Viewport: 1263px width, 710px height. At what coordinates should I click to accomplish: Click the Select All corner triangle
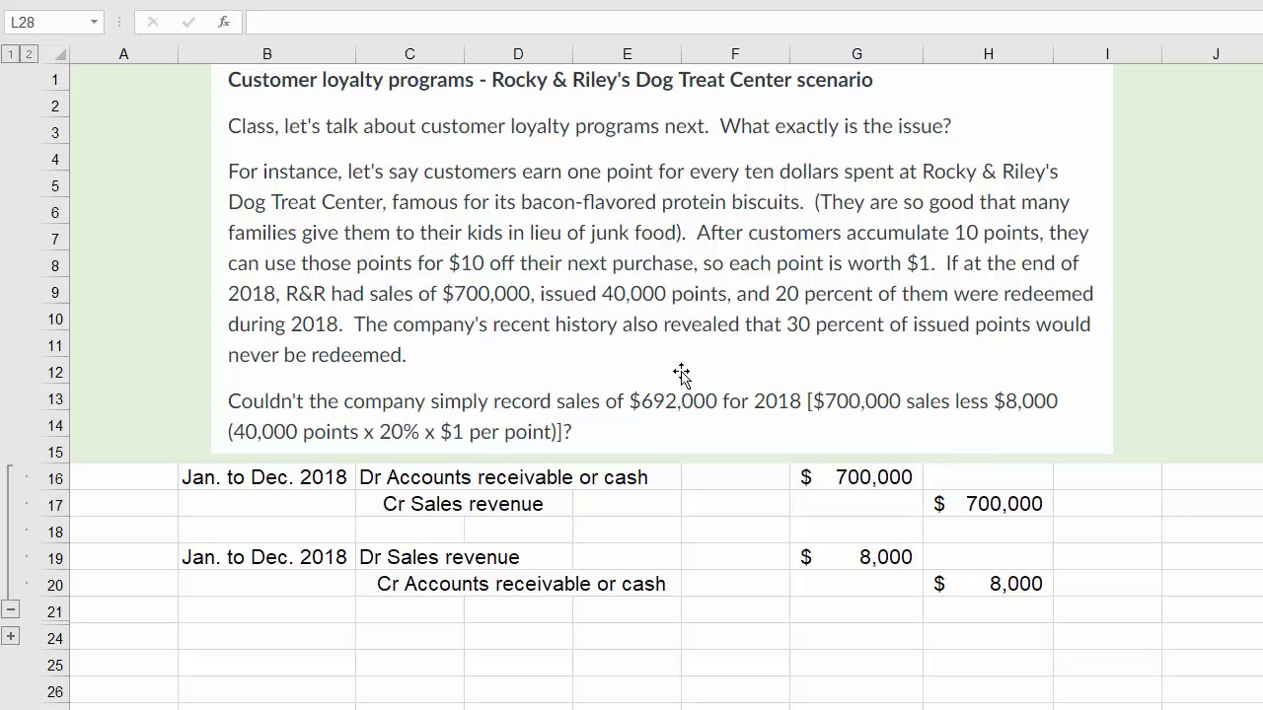coord(60,54)
